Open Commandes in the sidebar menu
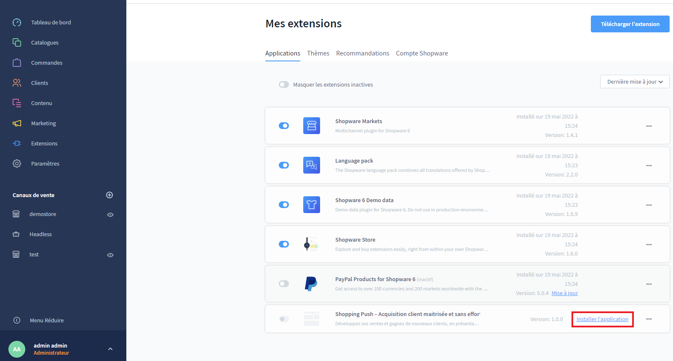This screenshot has height=361, width=673. (47, 63)
